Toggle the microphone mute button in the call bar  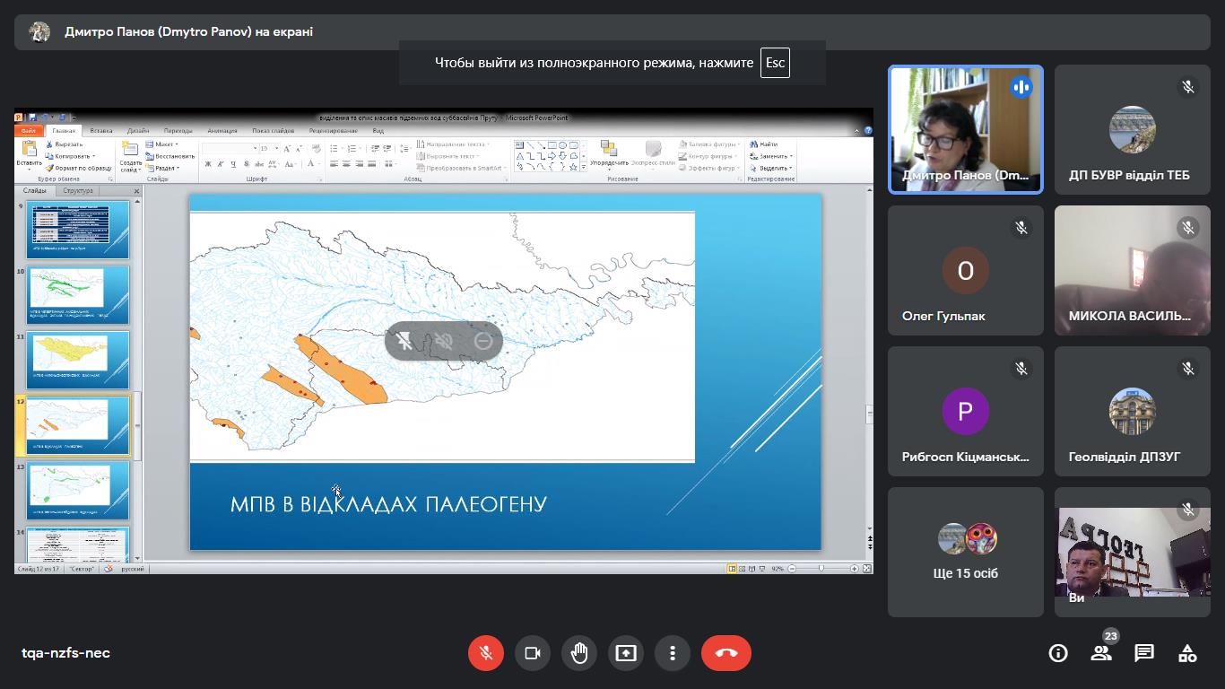[x=486, y=653]
